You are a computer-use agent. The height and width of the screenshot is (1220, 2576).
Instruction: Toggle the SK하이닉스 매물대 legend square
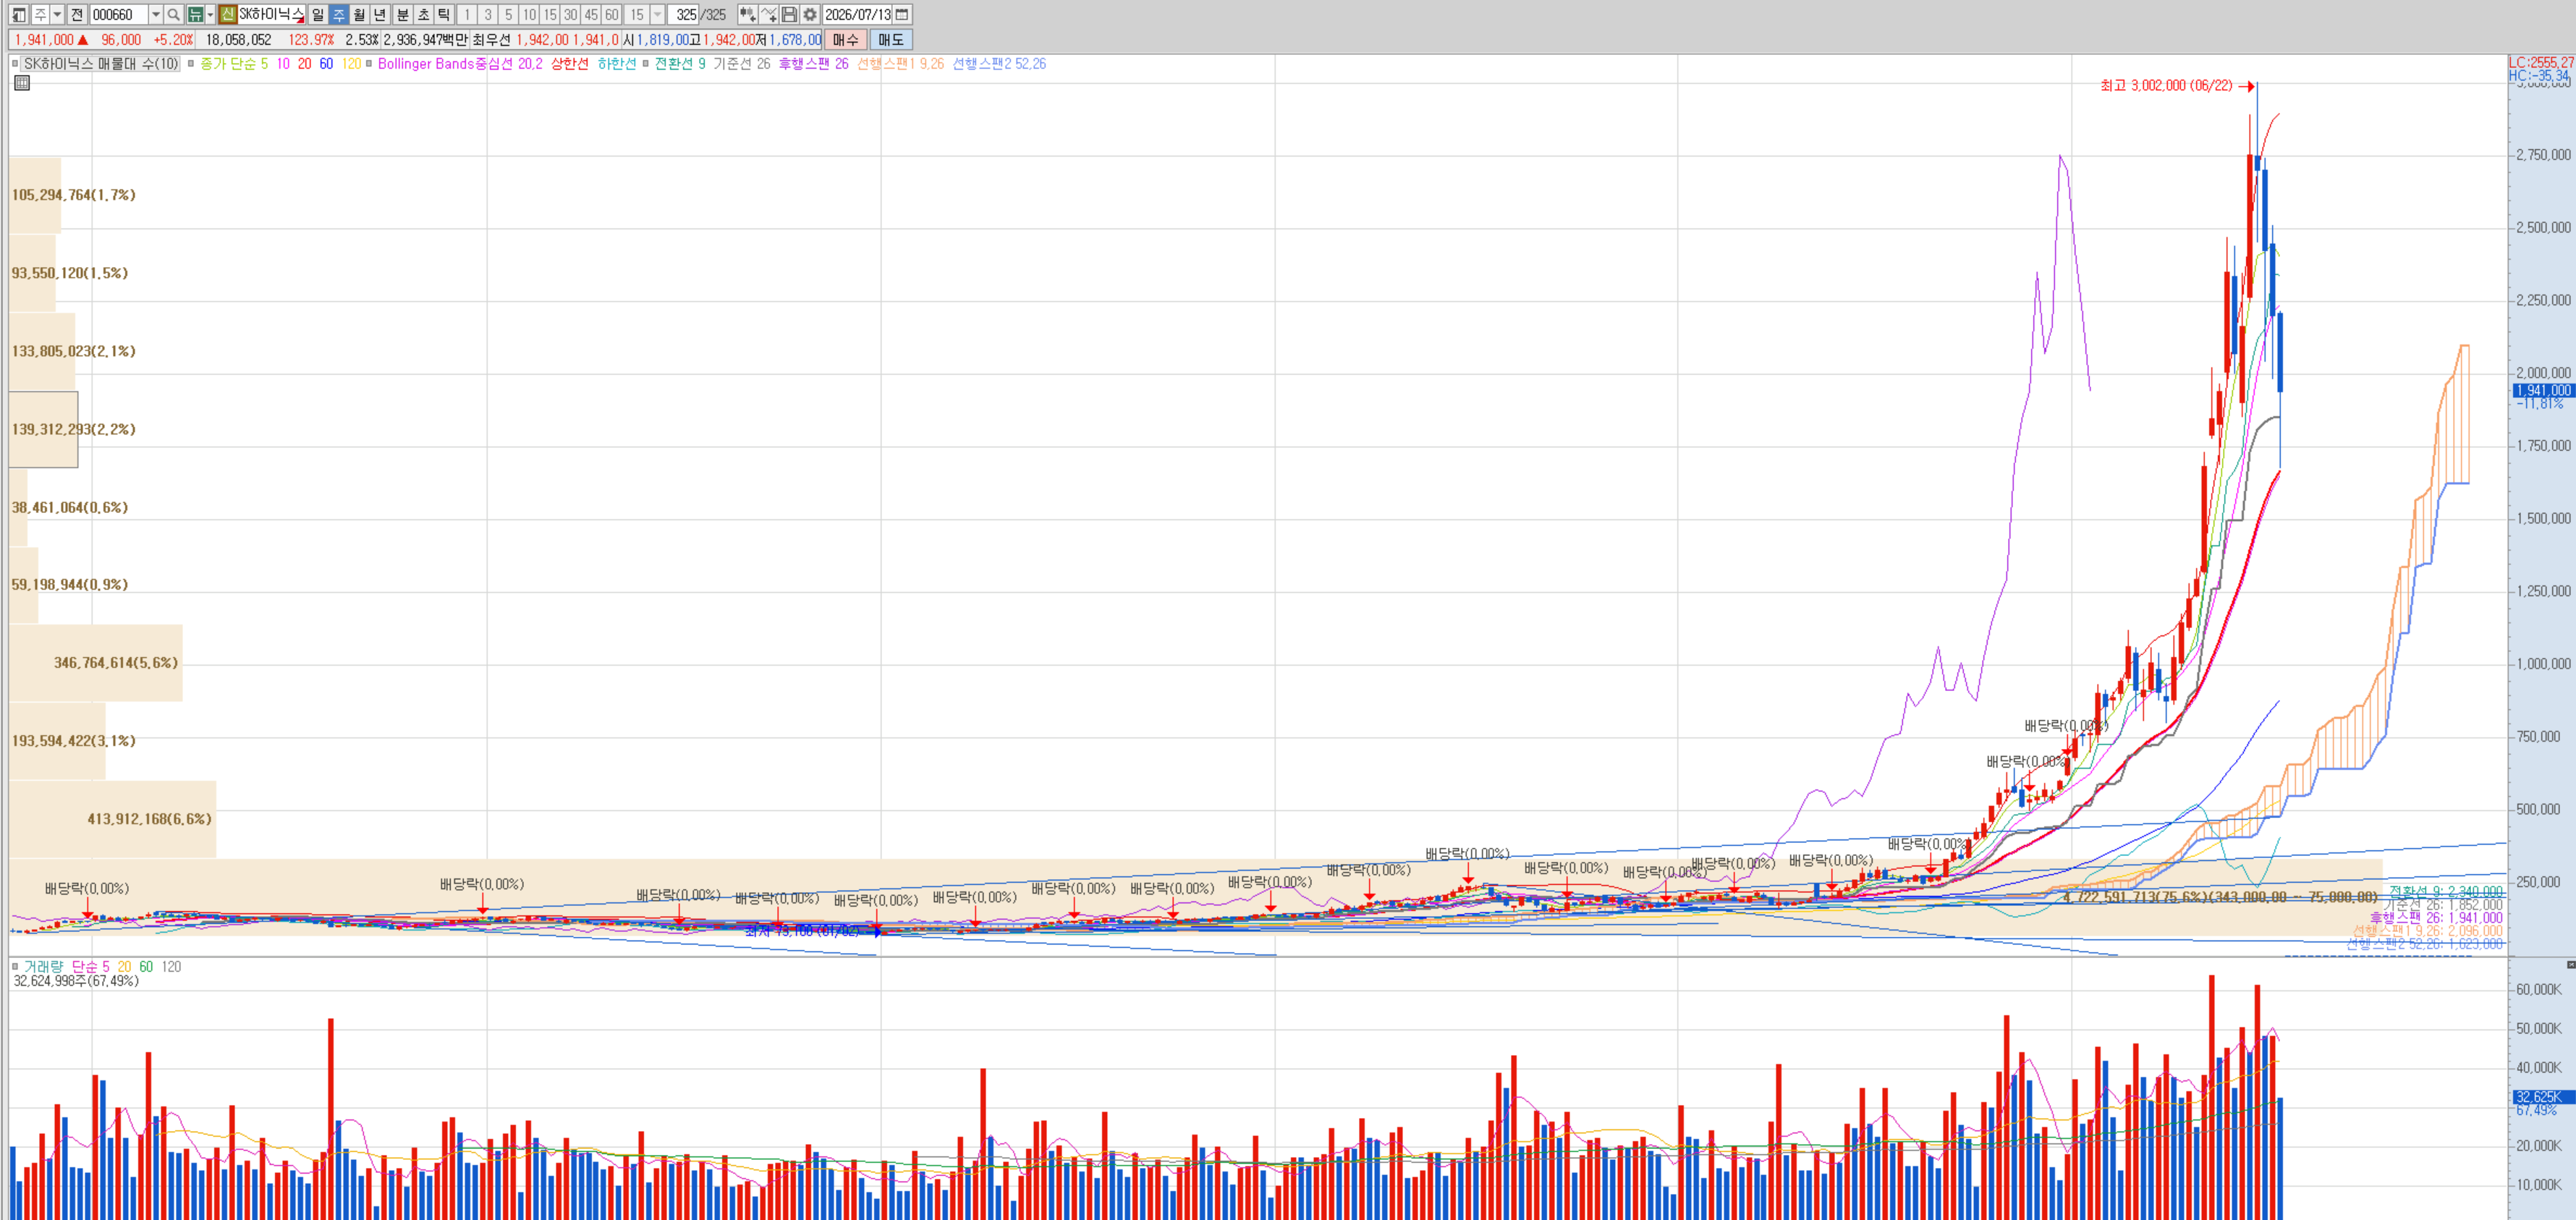pyautogui.click(x=15, y=64)
